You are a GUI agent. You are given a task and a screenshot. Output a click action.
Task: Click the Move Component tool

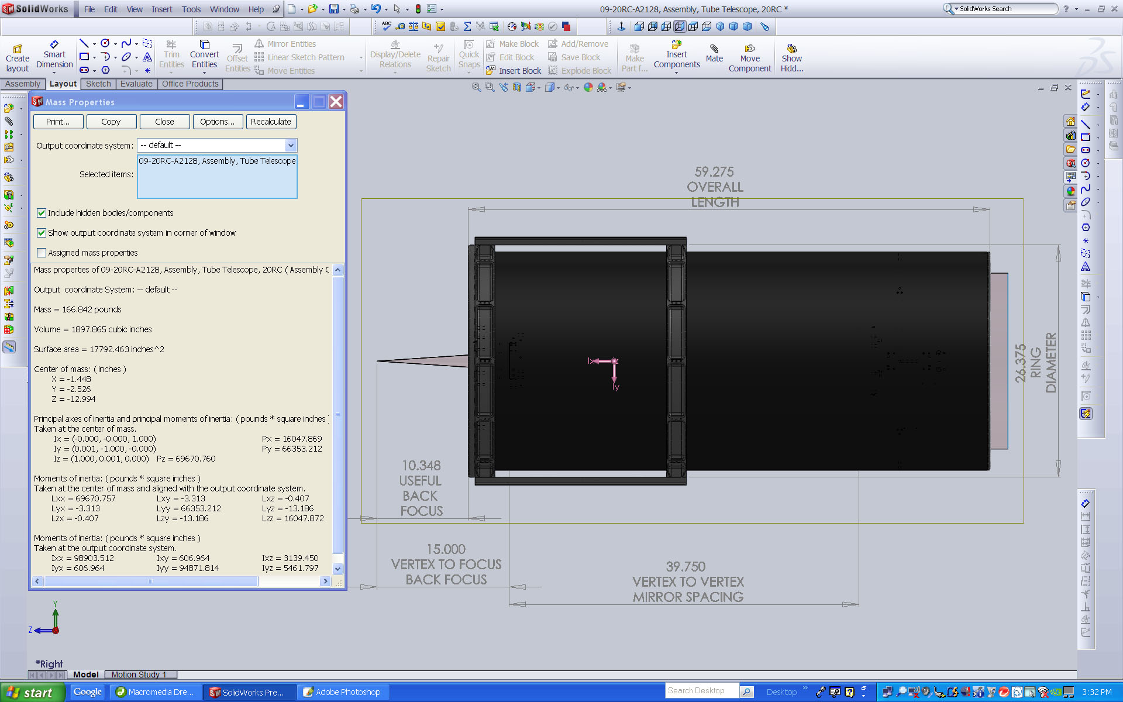click(750, 58)
